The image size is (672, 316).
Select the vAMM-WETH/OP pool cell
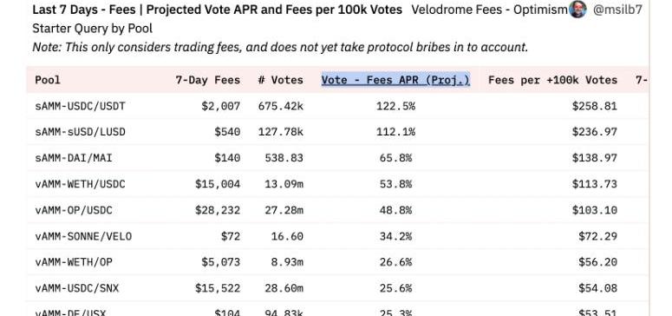[x=74, y=262]
